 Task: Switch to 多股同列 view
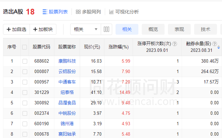click(88, 12)
